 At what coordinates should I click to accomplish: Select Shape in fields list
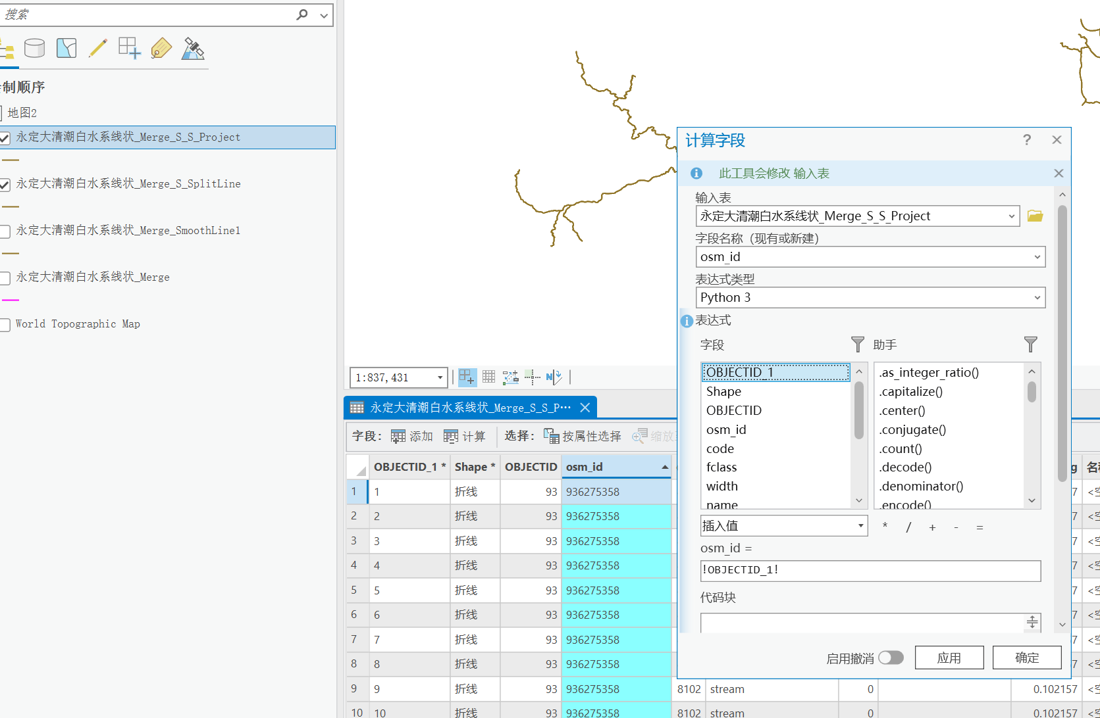pyautogui.click(x=776, y=391)
